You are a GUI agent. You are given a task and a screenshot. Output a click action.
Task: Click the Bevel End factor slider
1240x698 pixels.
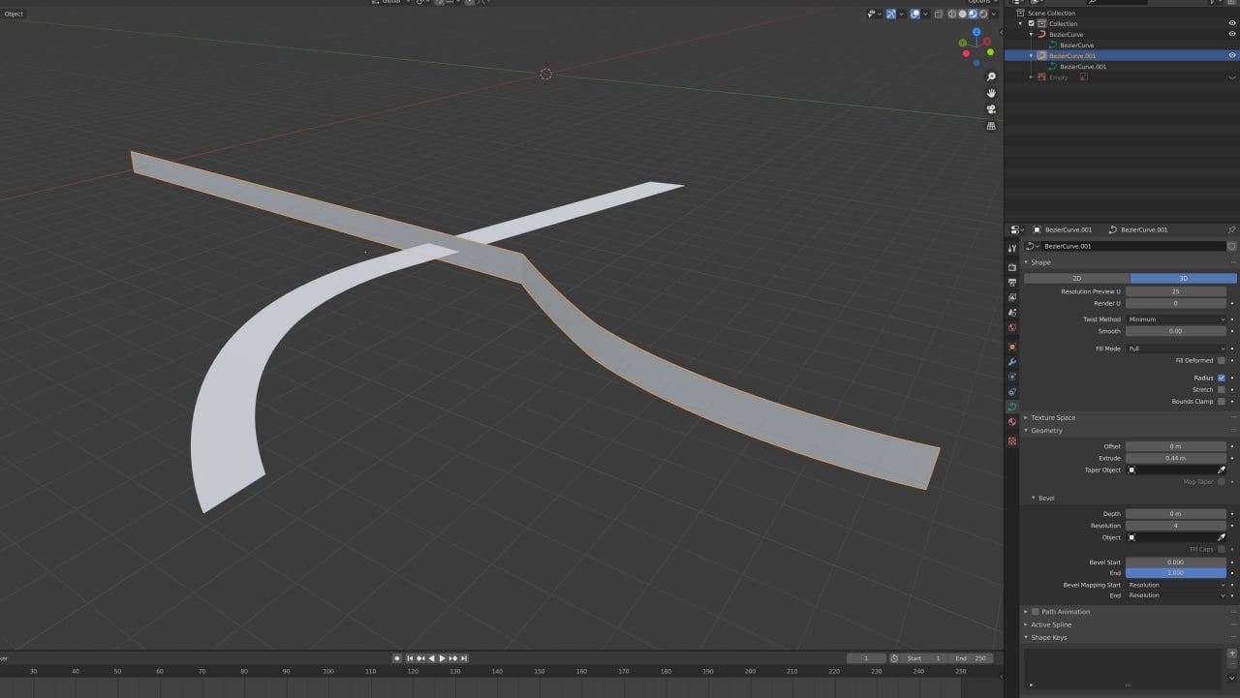pos(1176,573)
